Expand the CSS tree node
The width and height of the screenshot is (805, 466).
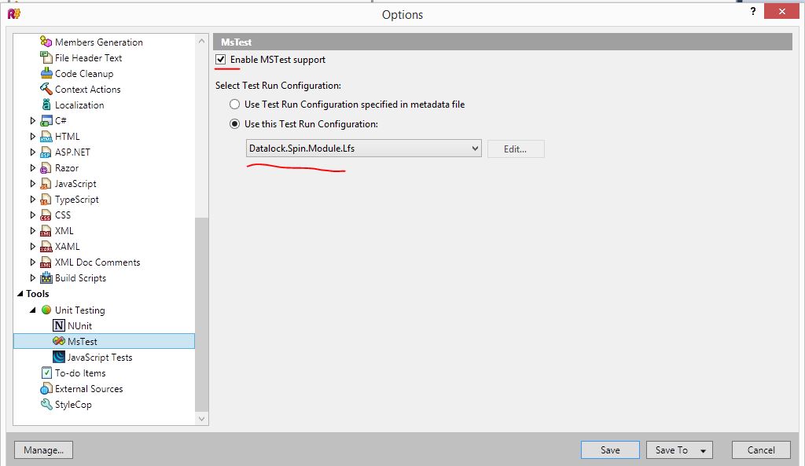tap(32, 215)
